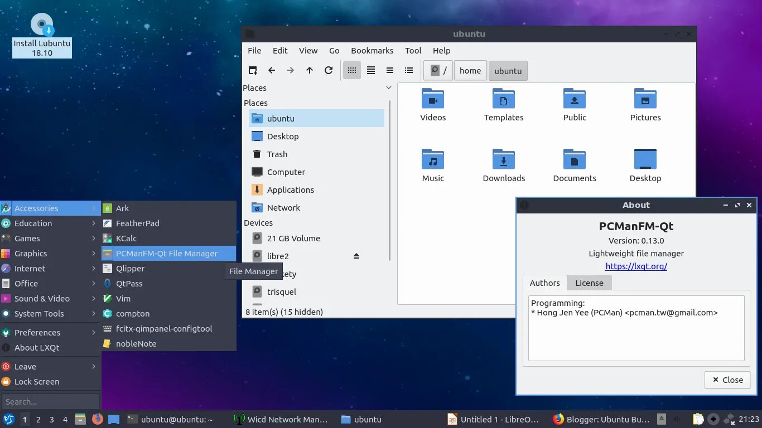Open Trash in Places sidebar
Image resolution: width=762 pixels, height=428 pixels.
coord(316,154)
